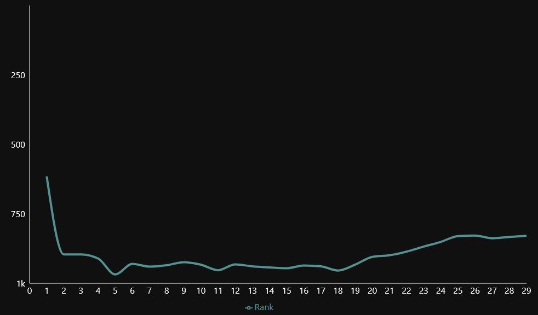This screenshot has width=538, height=315.
Task: Click the line's peak above day 26
Action: click(x=475, y=236)
